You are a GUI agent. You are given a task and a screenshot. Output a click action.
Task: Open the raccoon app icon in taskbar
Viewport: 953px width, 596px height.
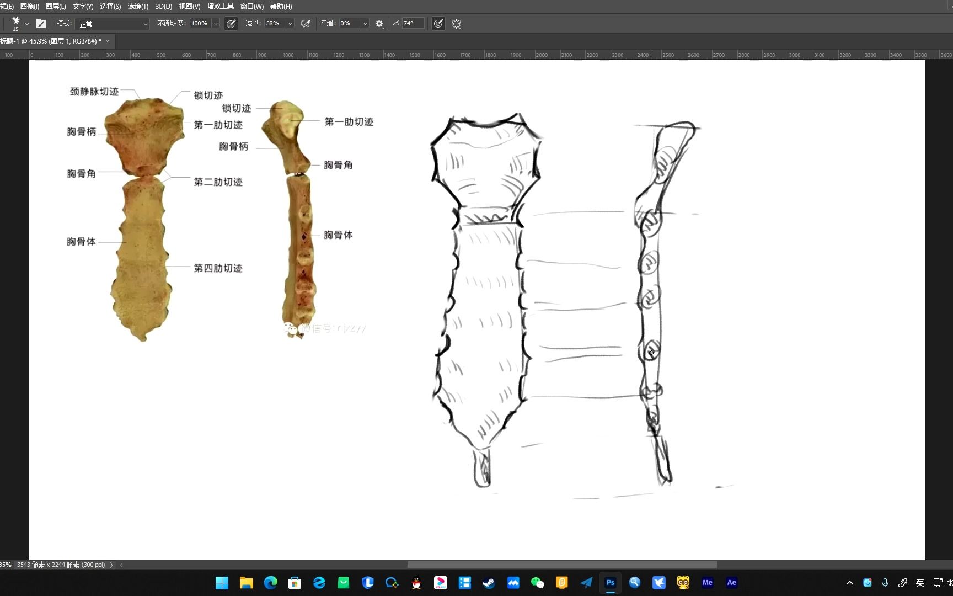click(x=683, y=583)
